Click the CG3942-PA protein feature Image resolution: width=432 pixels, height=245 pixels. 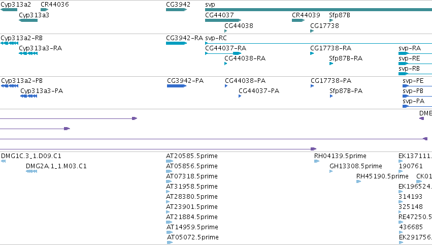tap(177, 86)
